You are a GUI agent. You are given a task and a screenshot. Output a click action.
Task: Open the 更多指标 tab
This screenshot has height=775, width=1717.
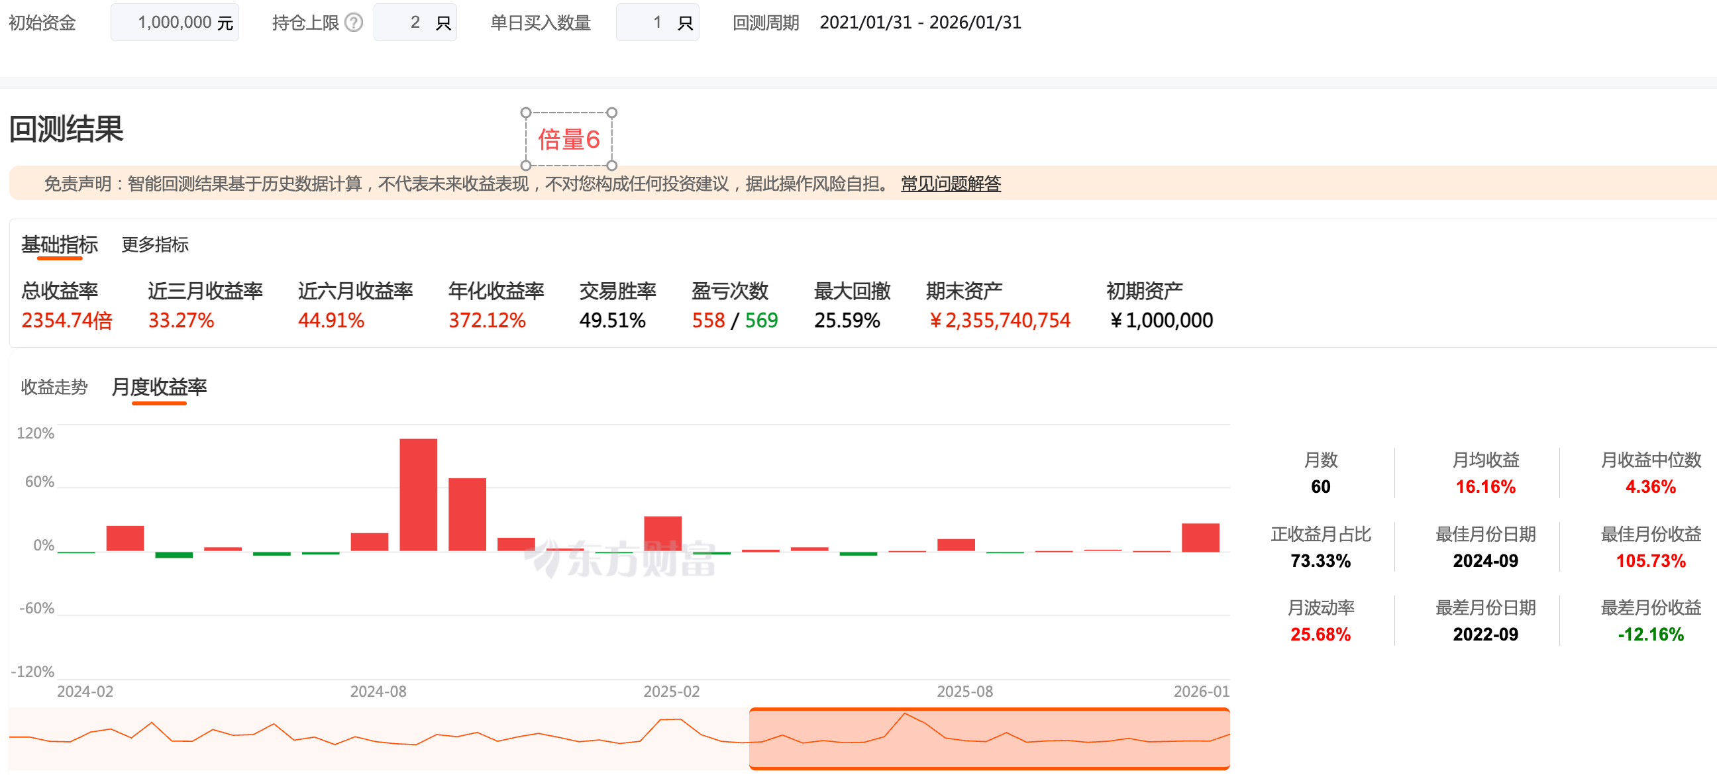[x=154, y=244]
